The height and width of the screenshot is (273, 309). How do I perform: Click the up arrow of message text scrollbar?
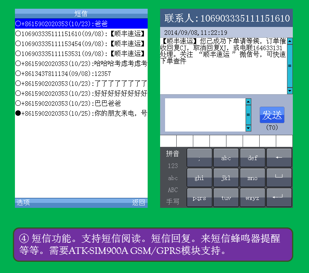290,41
